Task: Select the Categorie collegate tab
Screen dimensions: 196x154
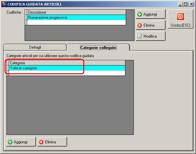Action: [x=98, y=48]
